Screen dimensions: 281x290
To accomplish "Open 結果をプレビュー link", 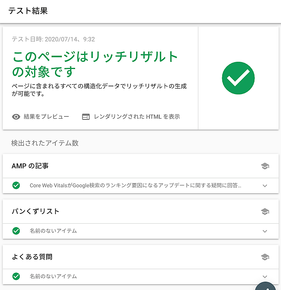I will pos(46,117).
